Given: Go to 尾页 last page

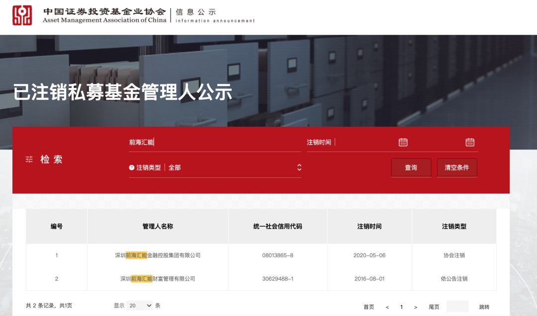Looking at the screenshot, I should pyautogui.click(x=434, y=307).
